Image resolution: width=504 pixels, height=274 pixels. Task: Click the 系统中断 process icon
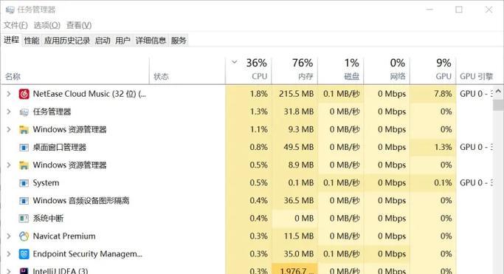[x=24, y=219]
